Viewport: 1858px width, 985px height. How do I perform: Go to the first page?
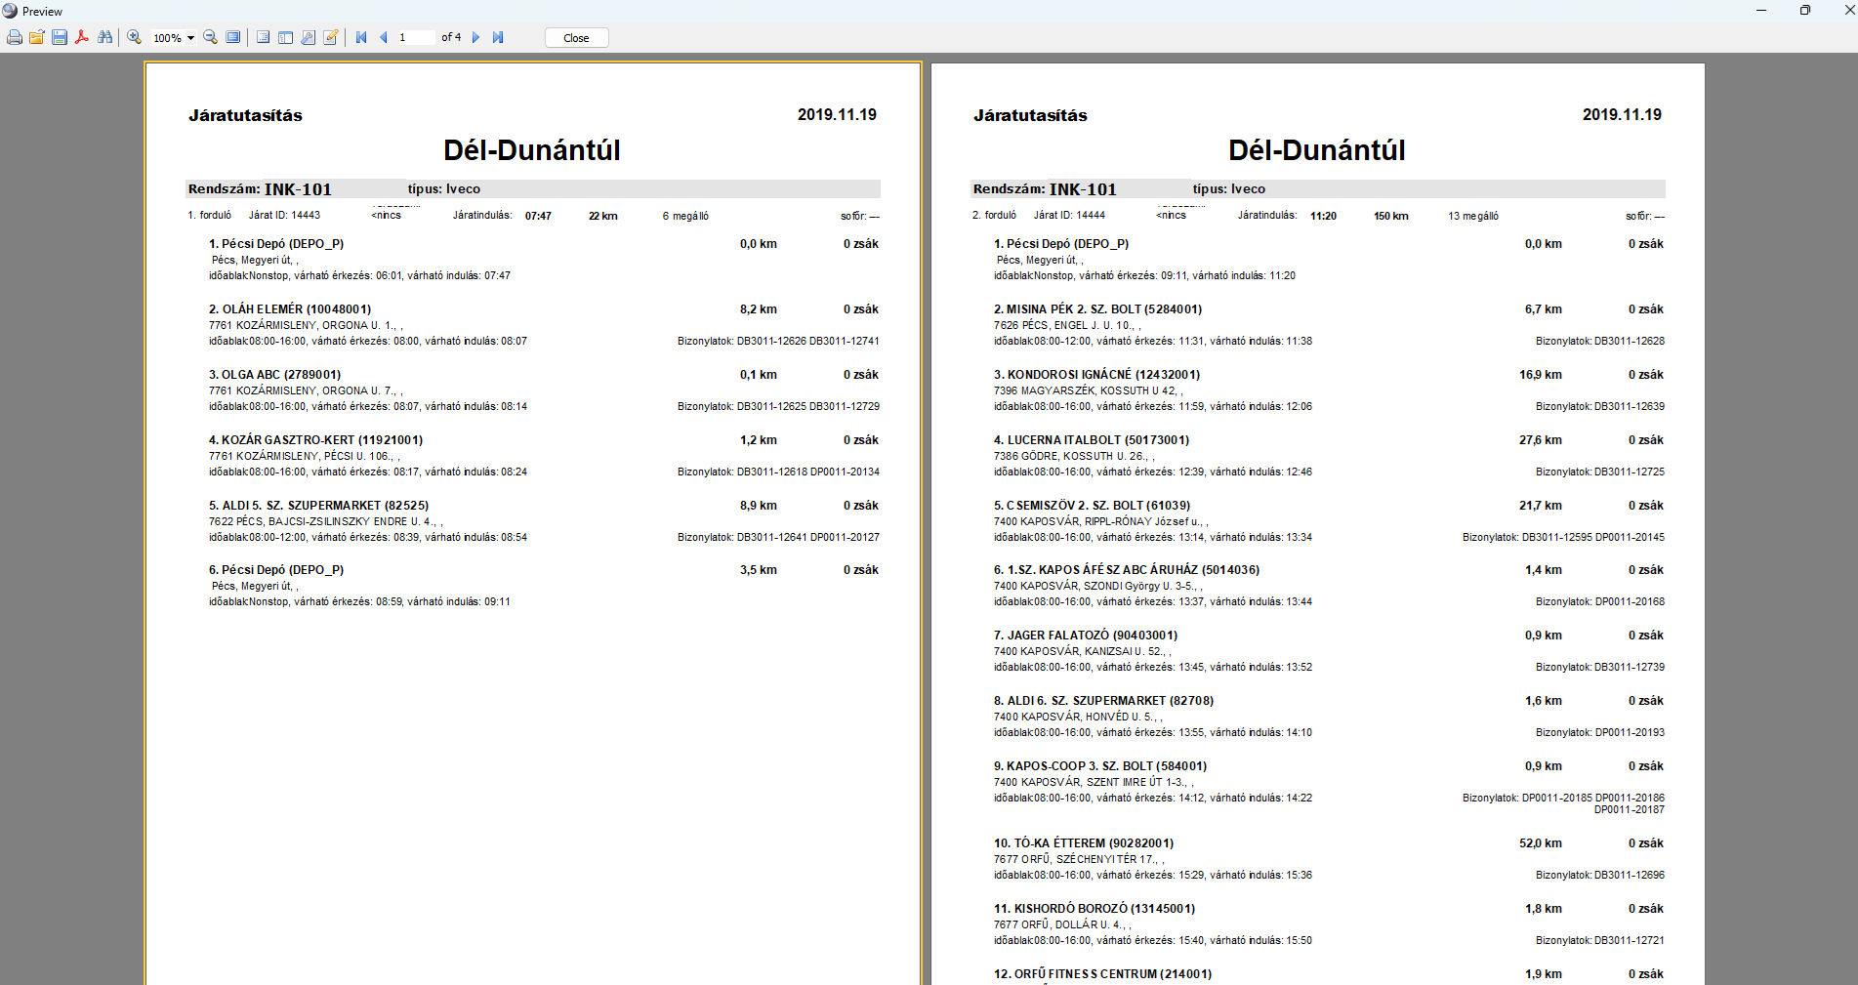pos(361,37)
